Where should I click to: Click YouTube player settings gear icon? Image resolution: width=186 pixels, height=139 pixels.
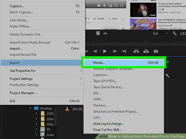tap(104, 5)
